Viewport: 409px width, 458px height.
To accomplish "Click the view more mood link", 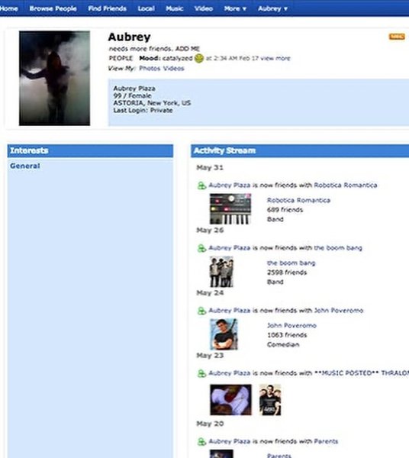I will (275, 58).
